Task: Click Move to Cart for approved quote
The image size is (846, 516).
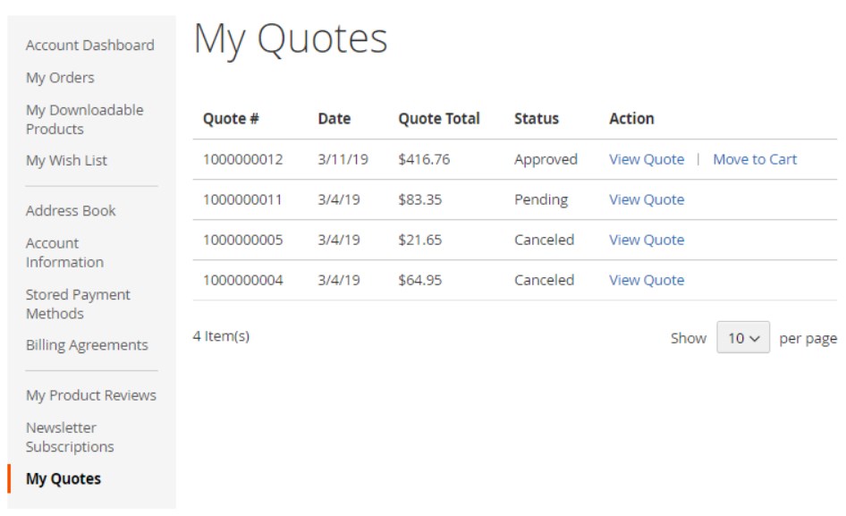Action: 755,159
